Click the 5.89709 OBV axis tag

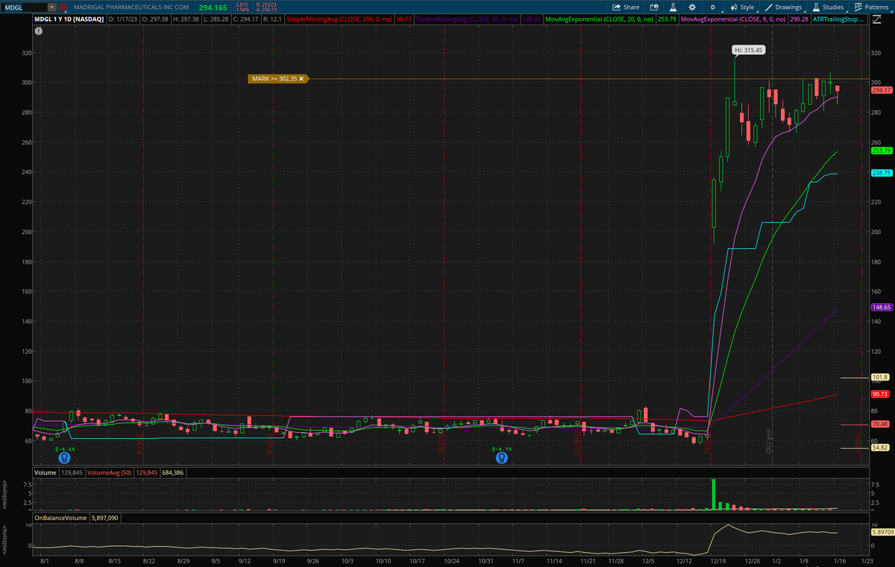[882, 533]
